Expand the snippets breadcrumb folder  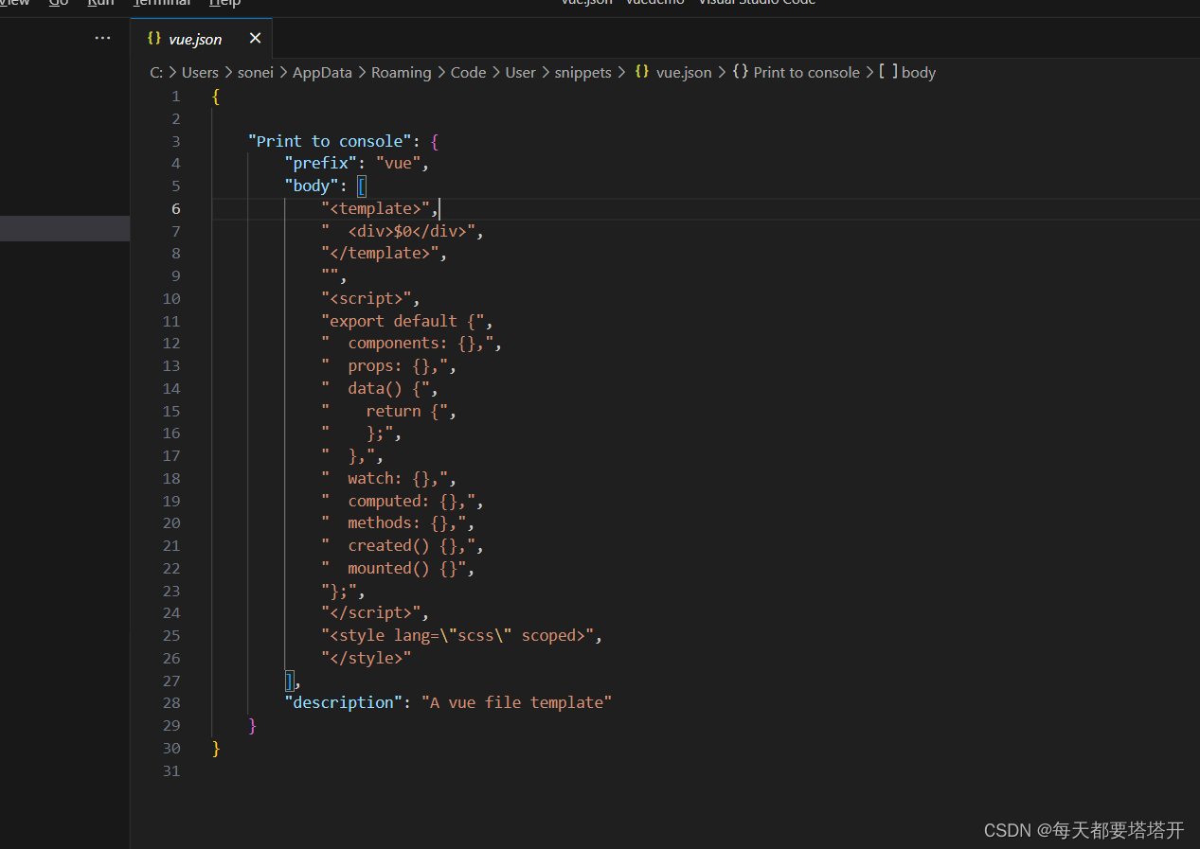[x=582, y=72]
